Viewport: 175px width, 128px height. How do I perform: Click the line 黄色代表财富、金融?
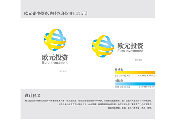(130, 108)
